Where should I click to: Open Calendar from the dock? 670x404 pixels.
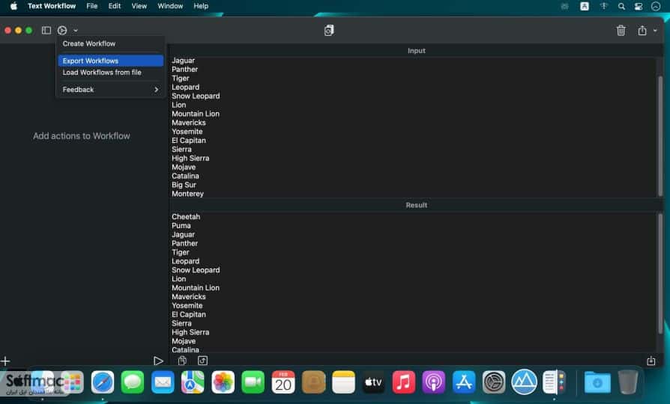click(283, 382)
